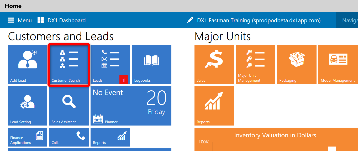
Task: Open the Major Unit Management tile
Action: 255,65
